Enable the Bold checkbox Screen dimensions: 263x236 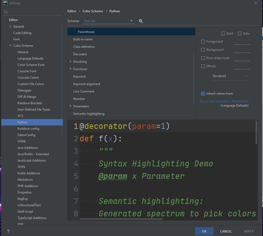point(223,33)
